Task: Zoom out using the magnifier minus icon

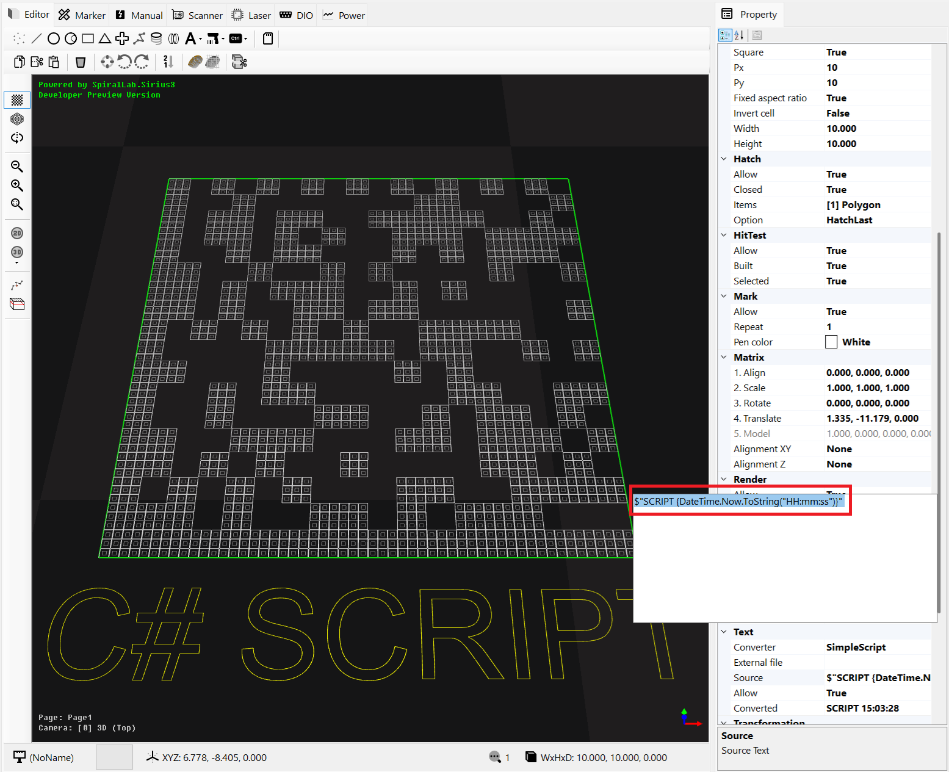Action: [17, 167]
